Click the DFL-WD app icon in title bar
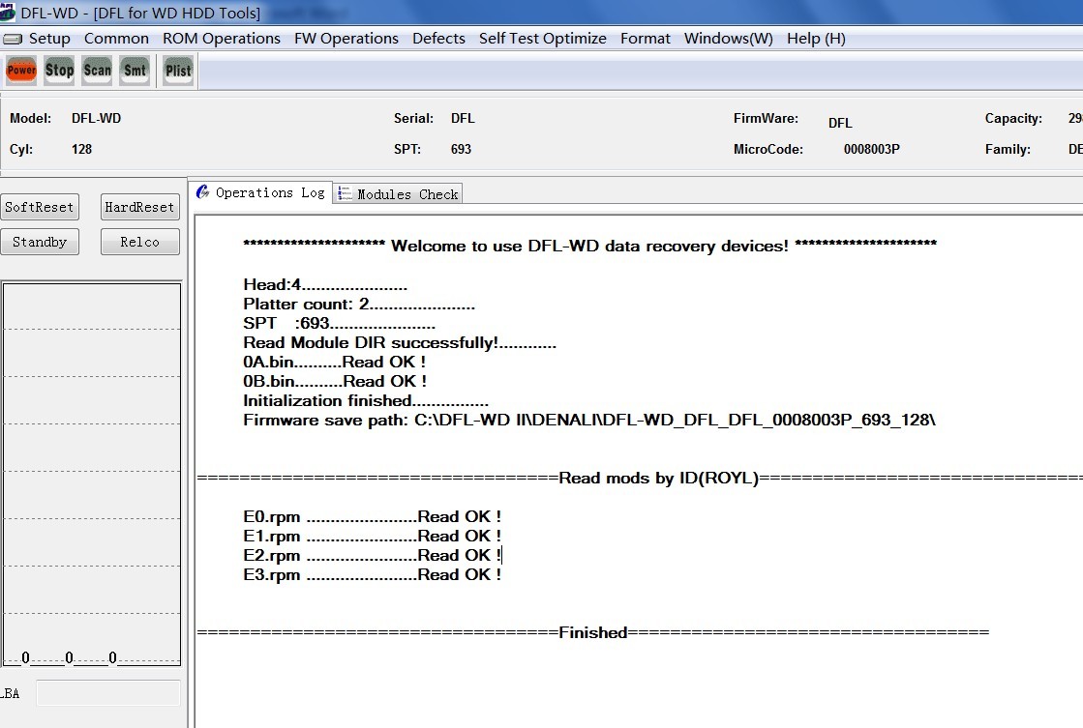 pyautogui.click(x=8, y=13)
